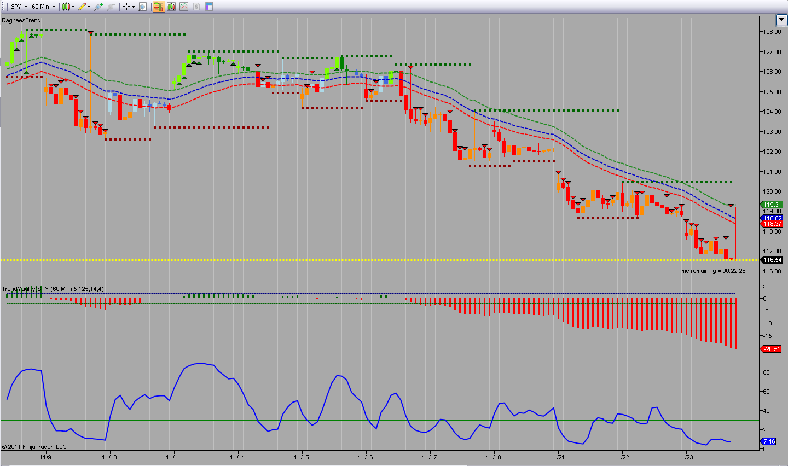This screenshot has height=466, width=788.
Task: Click the 11/15 date label
Action: [x=302, y=457]
